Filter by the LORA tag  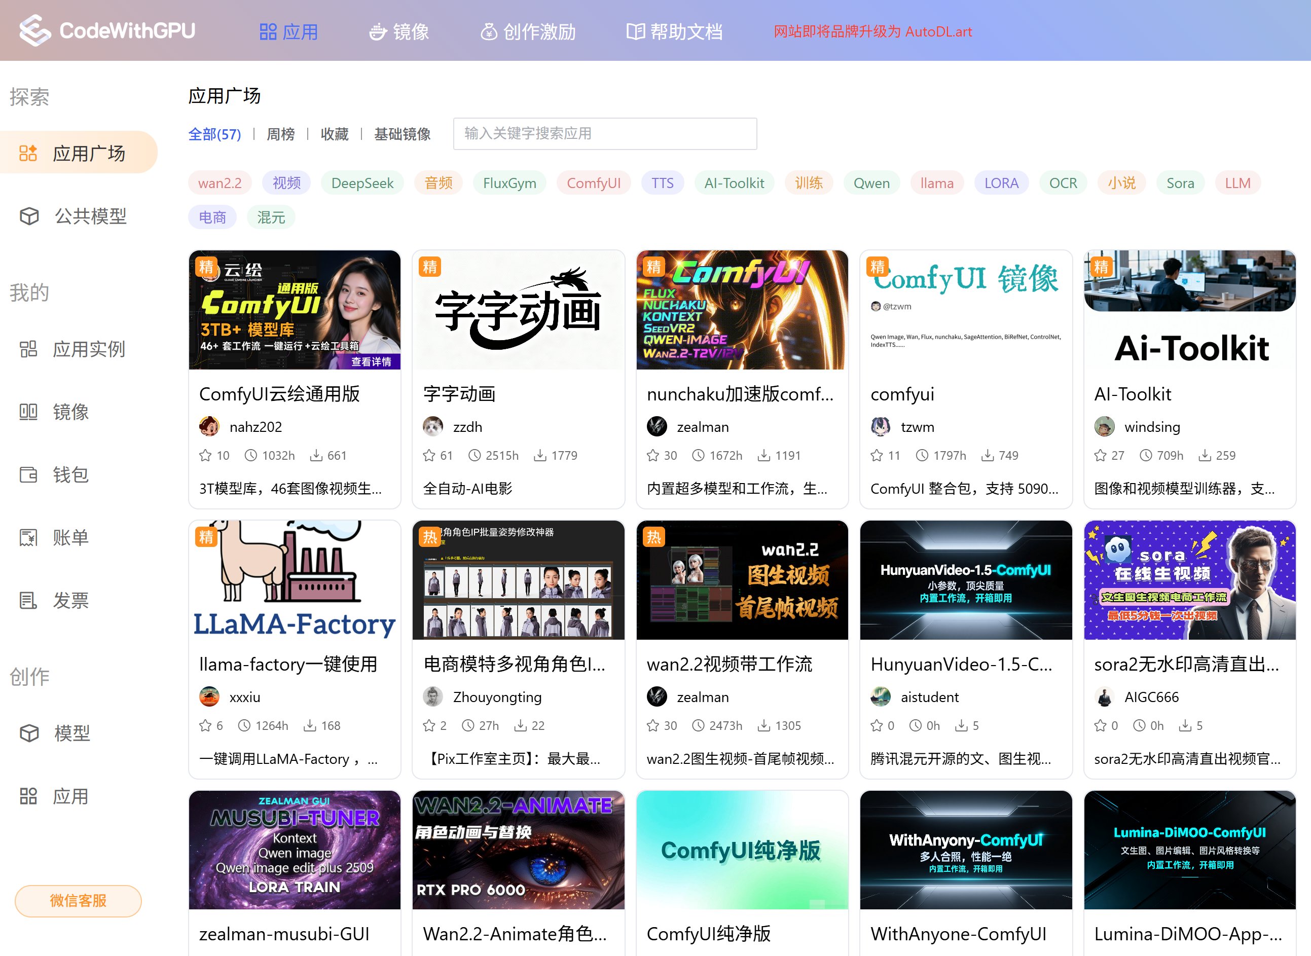coord(1001,183)
